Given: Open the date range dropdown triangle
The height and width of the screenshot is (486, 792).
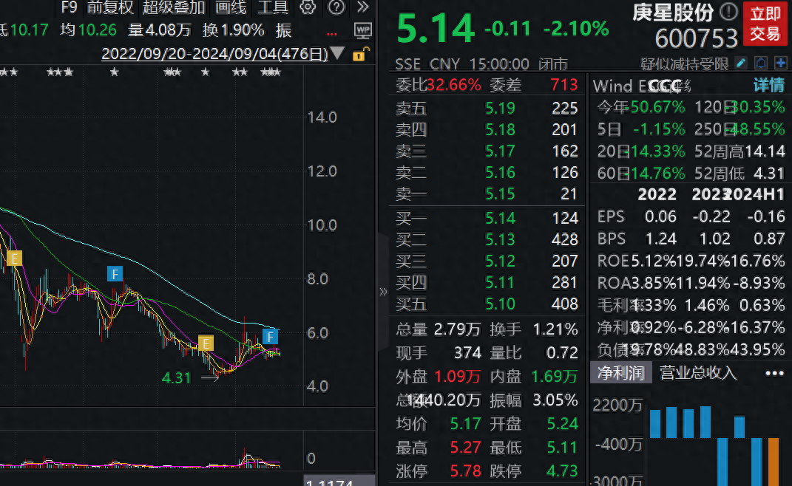Looking at the screenshot, I should [x=338, y=53].
